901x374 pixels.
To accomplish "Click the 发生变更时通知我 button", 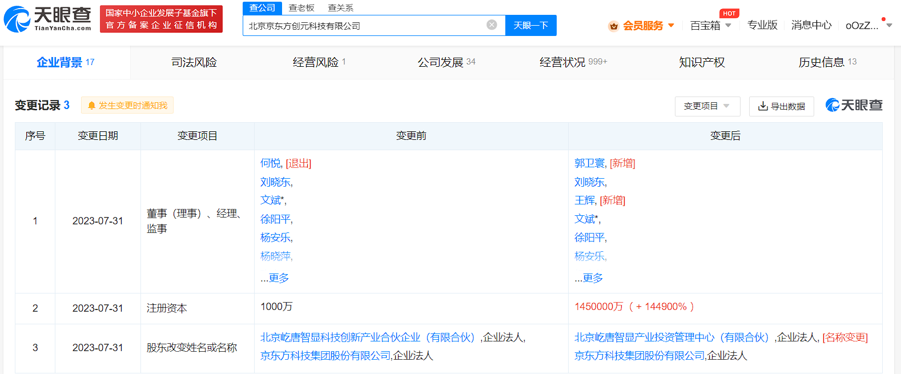I will [x=127, y=106].
